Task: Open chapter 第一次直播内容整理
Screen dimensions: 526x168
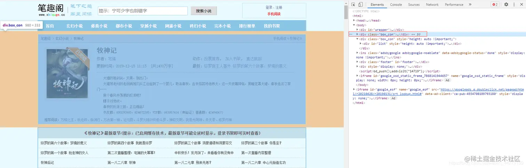Action: tap(256, 153)
